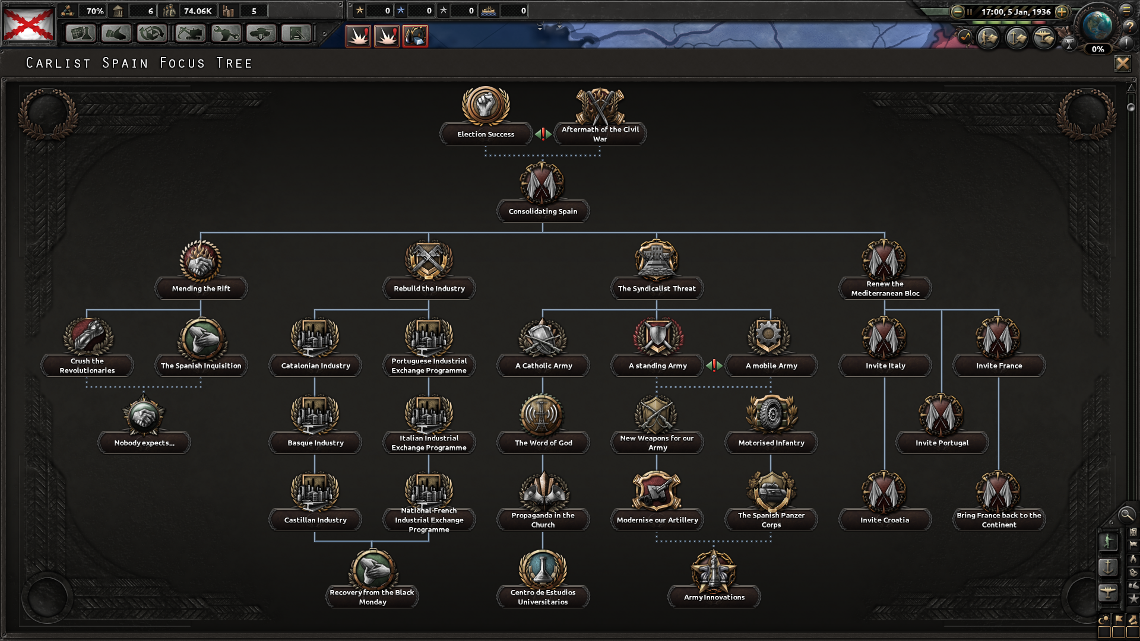Toggle the army map mode soldier button
Viewport: 1140px width, 641px height.
pyautogui.click(x=1107, y=541)
